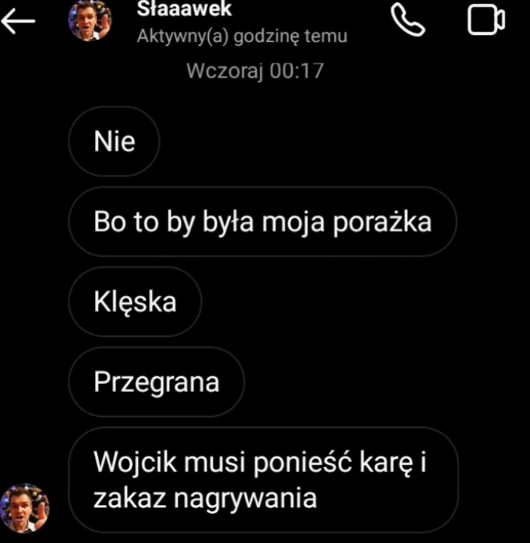Select the "Przegrana" message bubble

156,382
